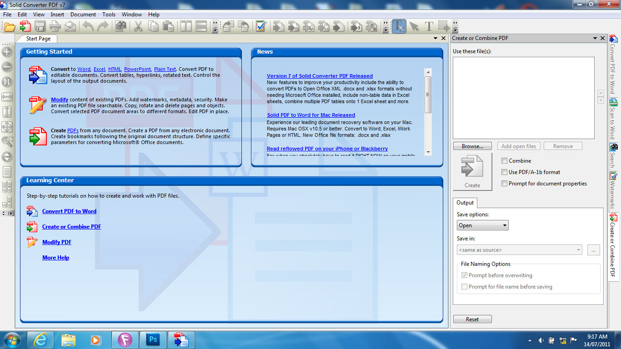Show hidden system tray icons arrow

click(530, 340)
